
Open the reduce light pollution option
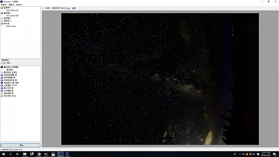[9, 85]
